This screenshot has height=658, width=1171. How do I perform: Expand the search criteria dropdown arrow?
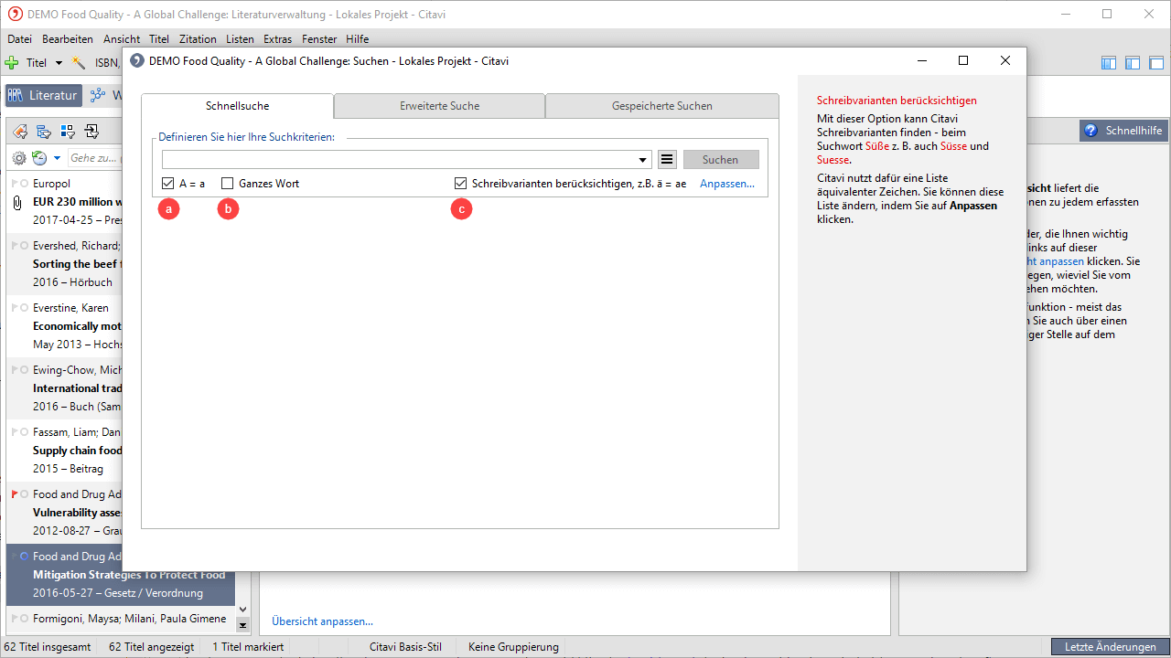point(643,160)
